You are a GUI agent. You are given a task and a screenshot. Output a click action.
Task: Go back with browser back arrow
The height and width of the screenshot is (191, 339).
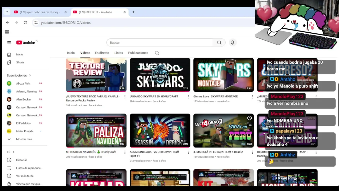coord(7,23)
